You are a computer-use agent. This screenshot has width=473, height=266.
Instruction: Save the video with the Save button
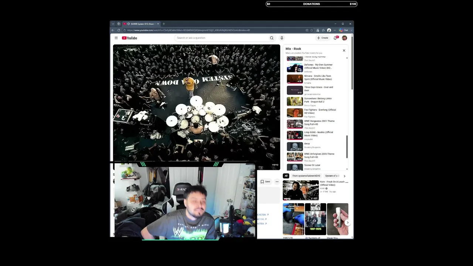click(x=265, y=182)
